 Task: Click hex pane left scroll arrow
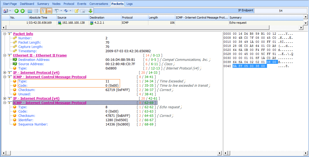(225, 153)
